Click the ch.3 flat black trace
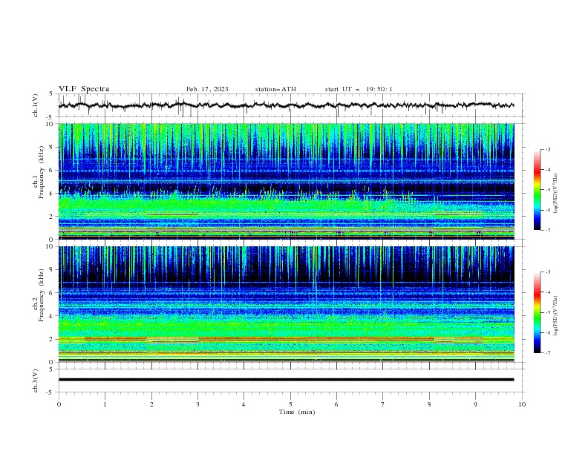The image size is (588, 454). pyautogui.click(x=286, y=380)
